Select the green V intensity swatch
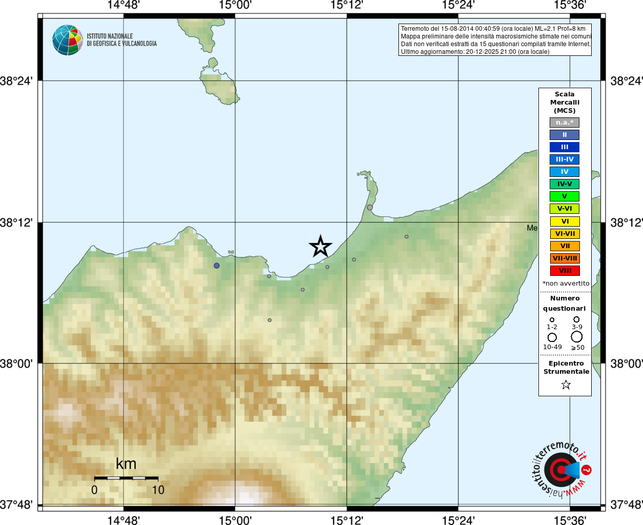Viewport: 643px width, 525px height. point(565,196)
